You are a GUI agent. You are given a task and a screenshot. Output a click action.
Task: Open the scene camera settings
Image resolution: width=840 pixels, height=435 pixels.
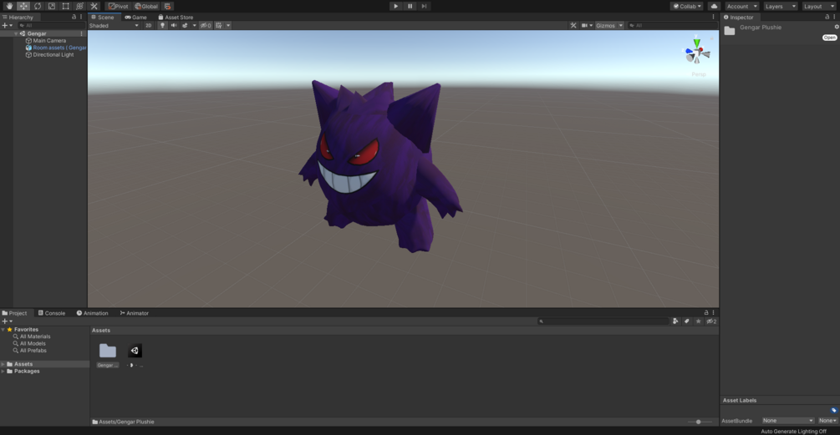[x=587, y=25]
